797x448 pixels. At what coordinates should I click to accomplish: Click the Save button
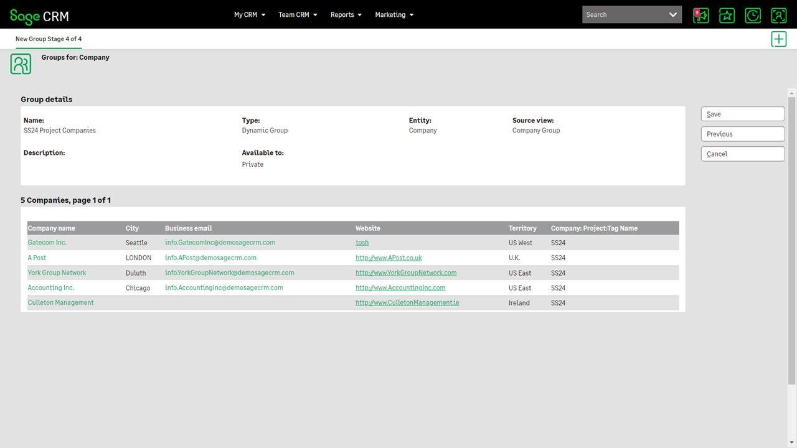click(x=743, y=114)
